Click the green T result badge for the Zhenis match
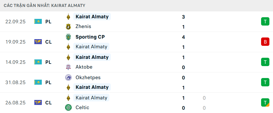The image size is (273, 113). pos(265,21)
